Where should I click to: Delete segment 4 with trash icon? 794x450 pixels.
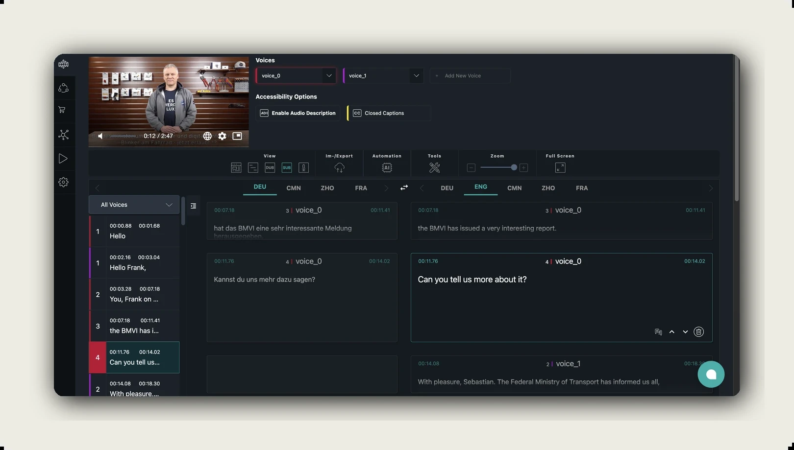click(699, 332)
